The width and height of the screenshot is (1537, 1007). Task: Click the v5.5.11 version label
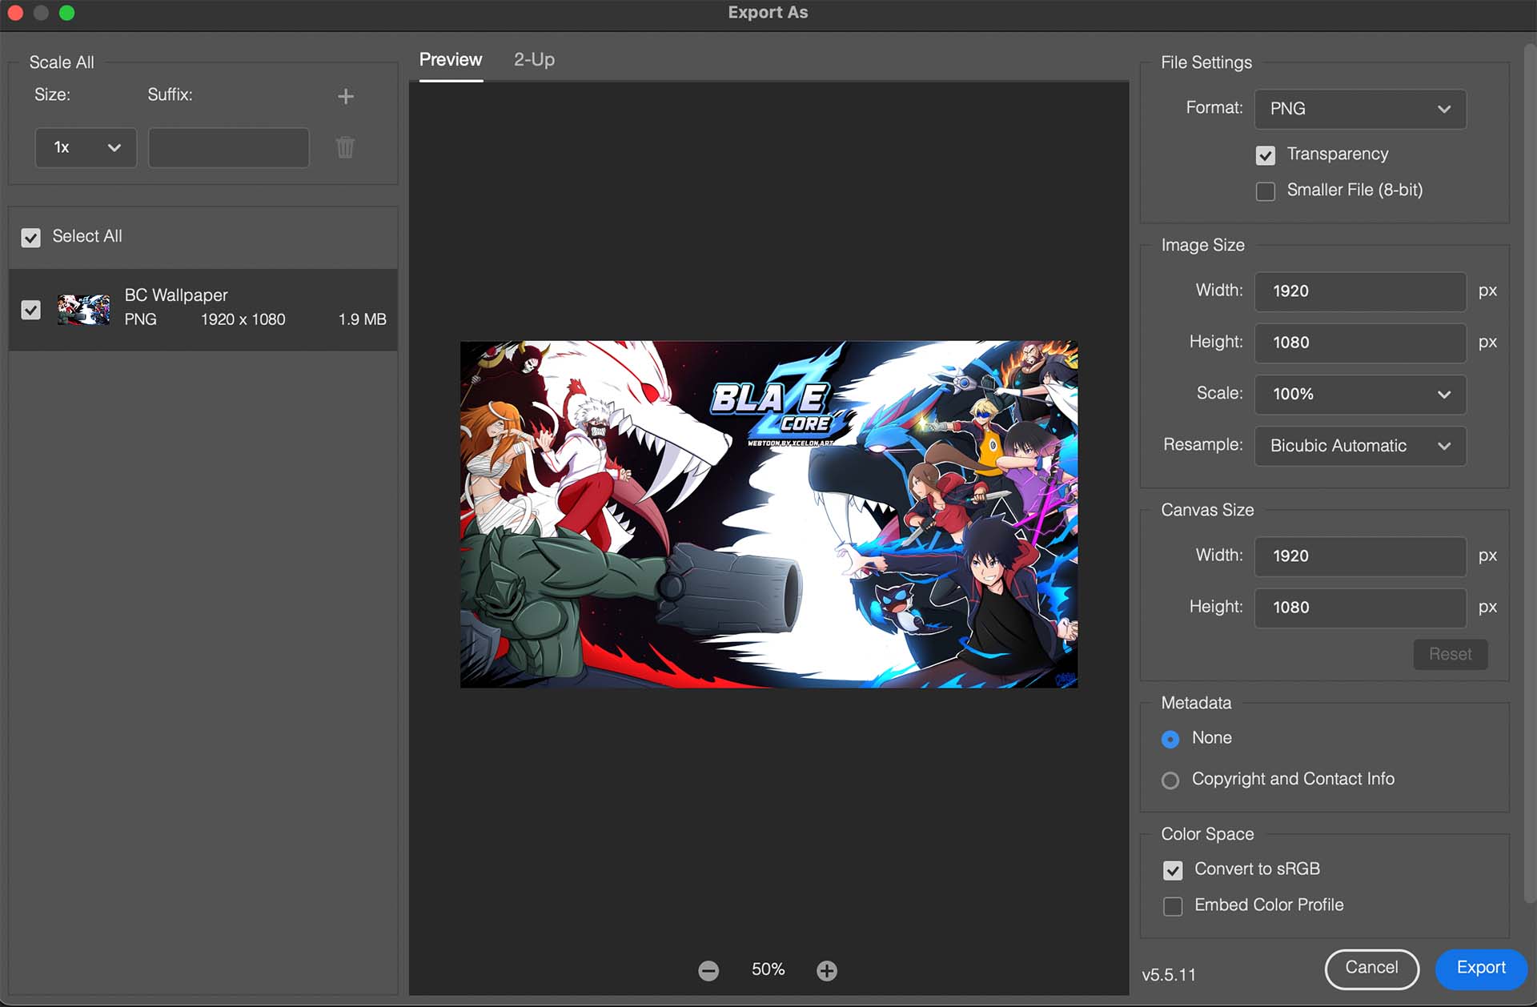(1169, 976)
